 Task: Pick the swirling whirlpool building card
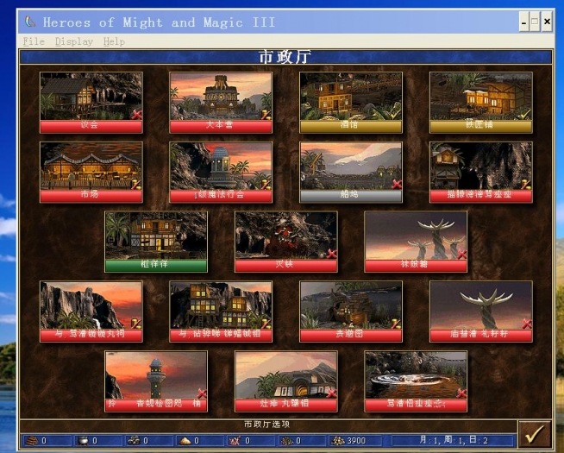(416, 381)
